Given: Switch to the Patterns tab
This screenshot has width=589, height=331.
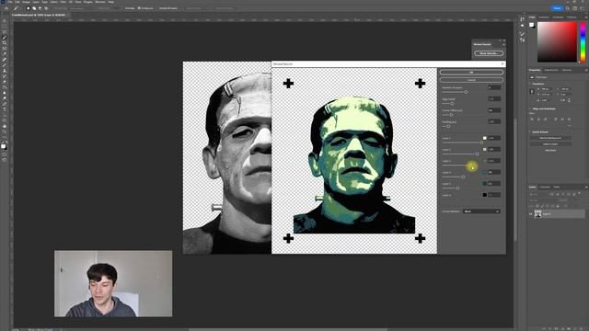Looking at the screenshot, I should click(572, 17).
